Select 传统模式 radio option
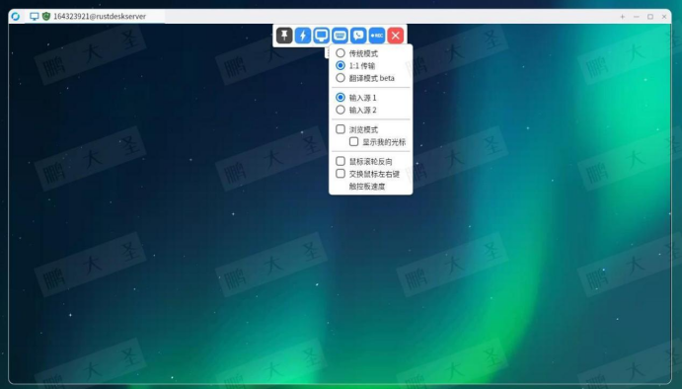682x389 pixels. (341, 53)
